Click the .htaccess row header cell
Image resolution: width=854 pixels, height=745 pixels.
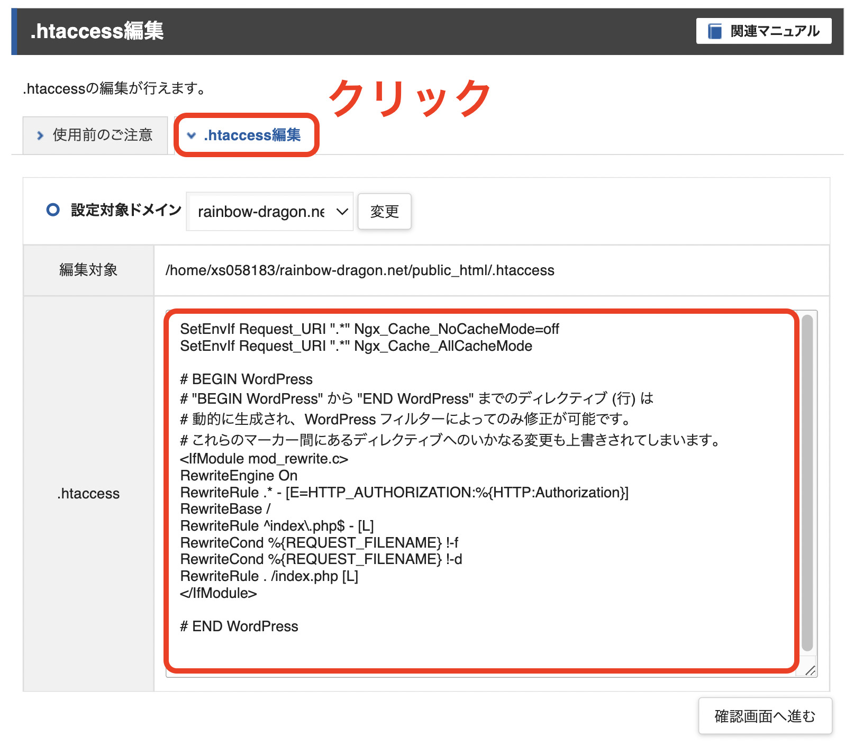[88, 494]
